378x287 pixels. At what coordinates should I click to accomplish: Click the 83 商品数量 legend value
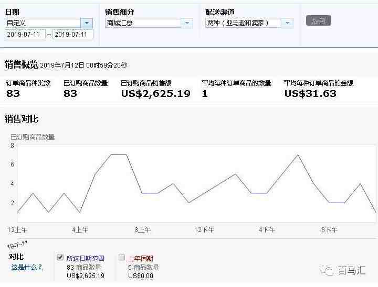coord(84,267)
